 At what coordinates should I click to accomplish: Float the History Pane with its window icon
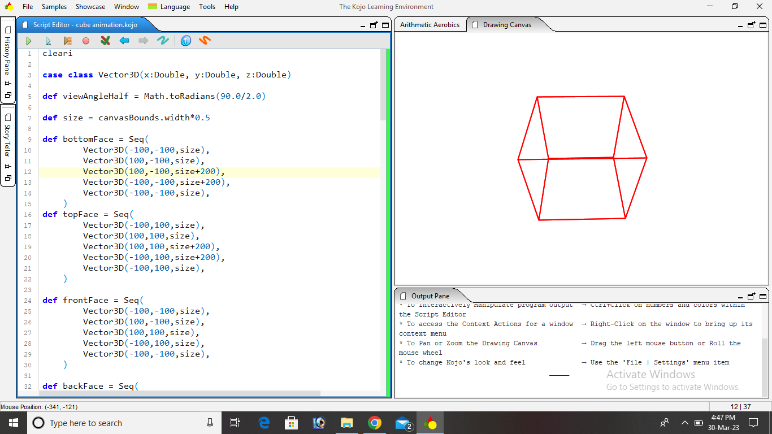[x=8, y=95]
